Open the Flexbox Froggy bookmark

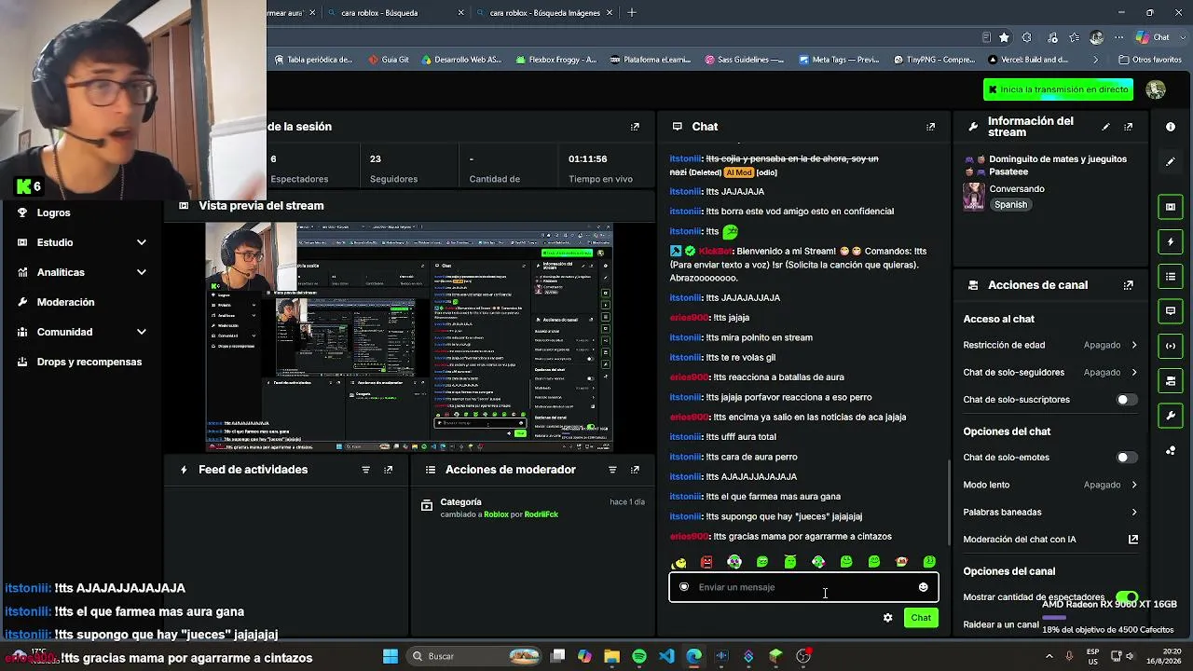coord(555,60)
